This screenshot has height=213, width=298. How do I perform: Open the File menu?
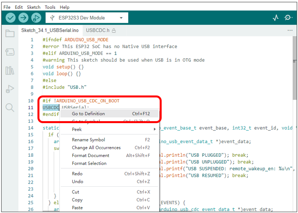tap(7, 7)
